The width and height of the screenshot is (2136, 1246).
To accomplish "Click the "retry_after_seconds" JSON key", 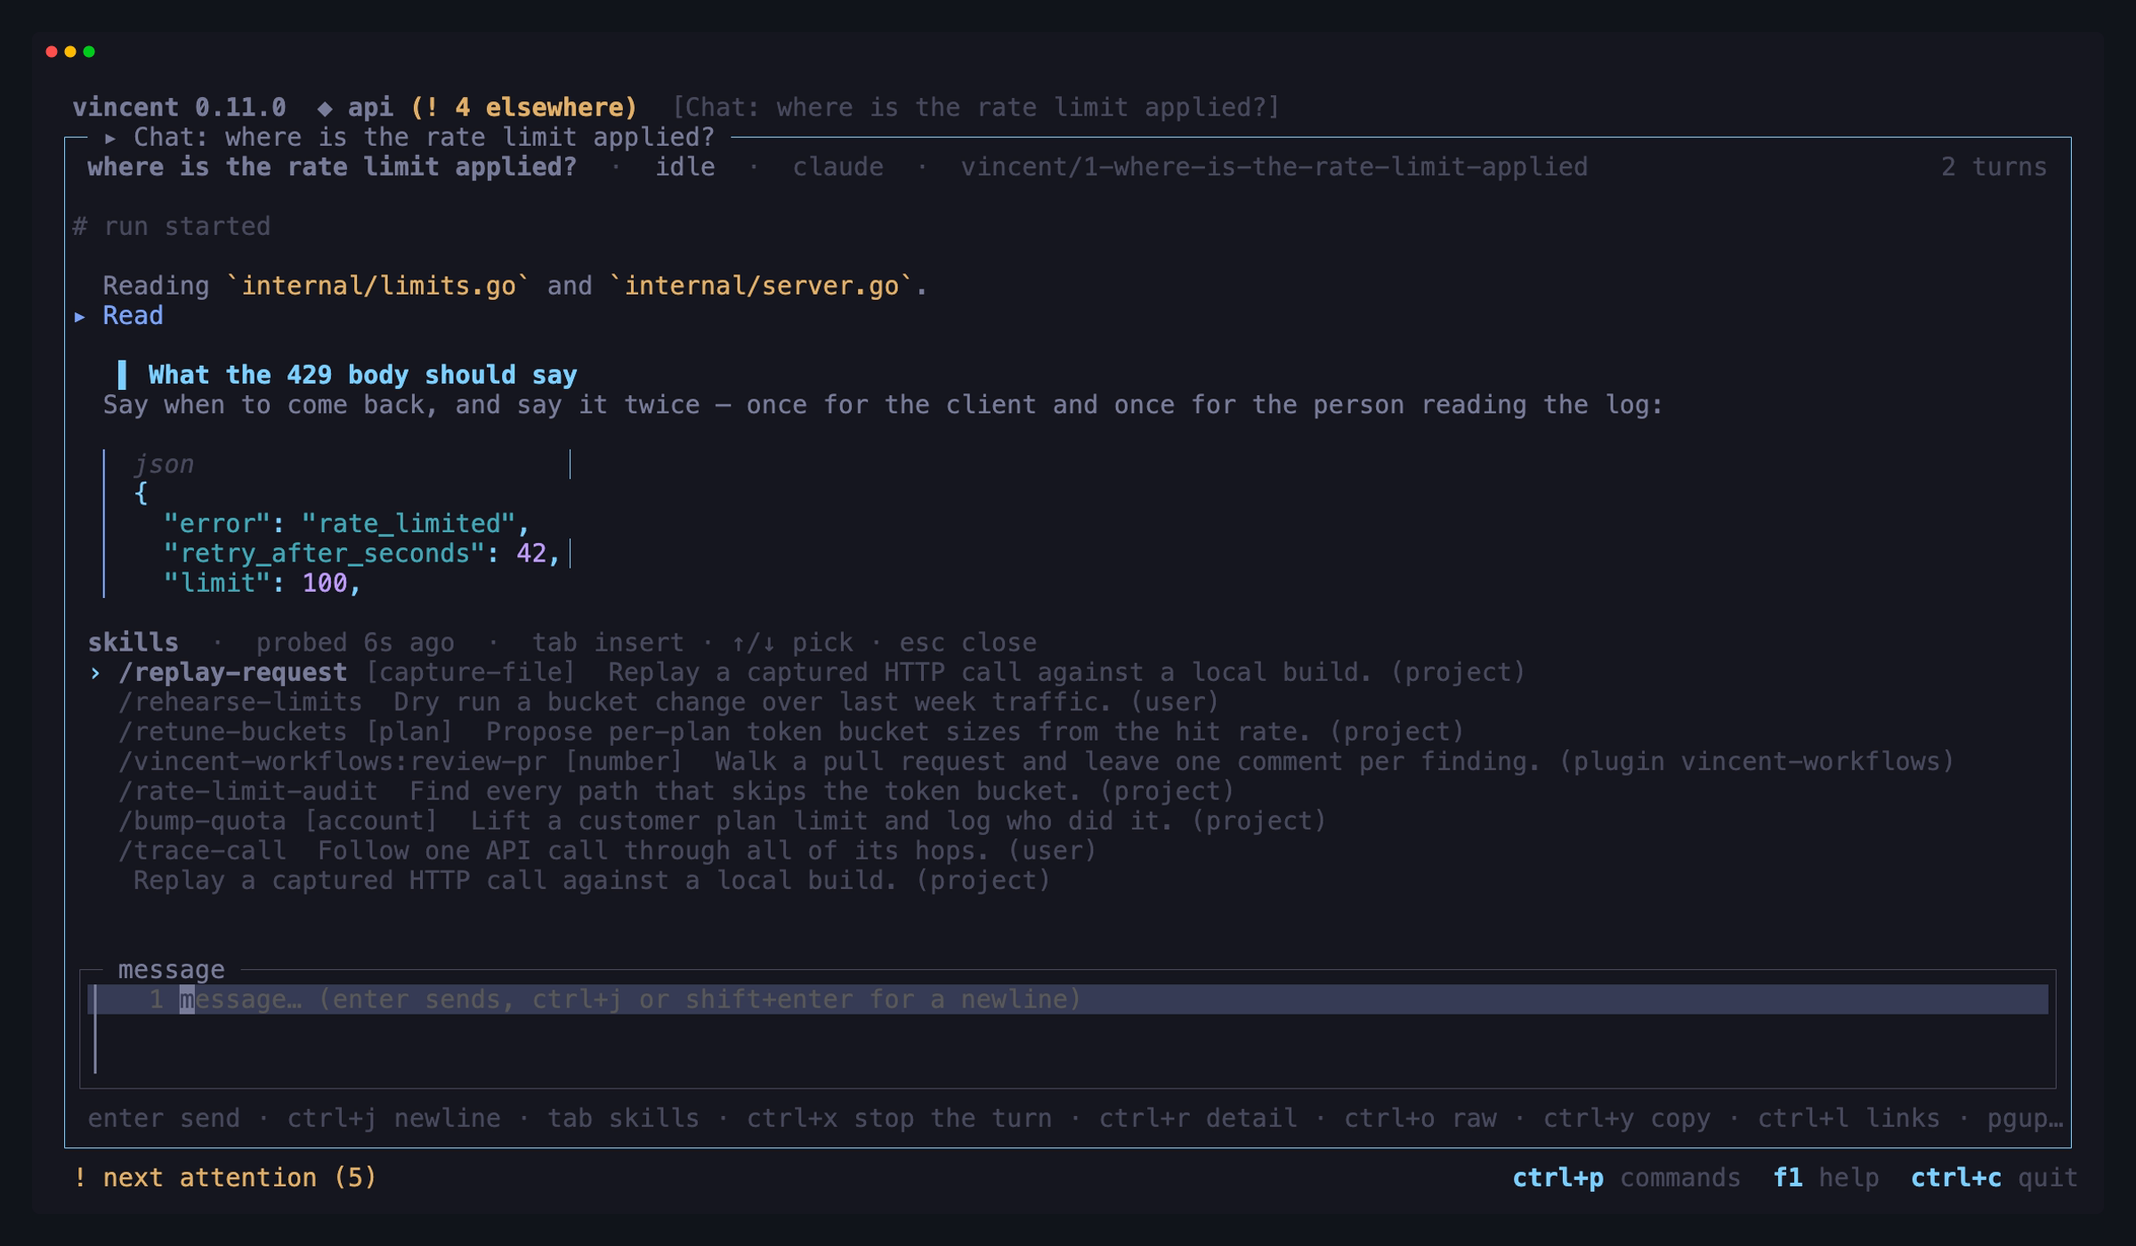I will [x=325, y=554].
